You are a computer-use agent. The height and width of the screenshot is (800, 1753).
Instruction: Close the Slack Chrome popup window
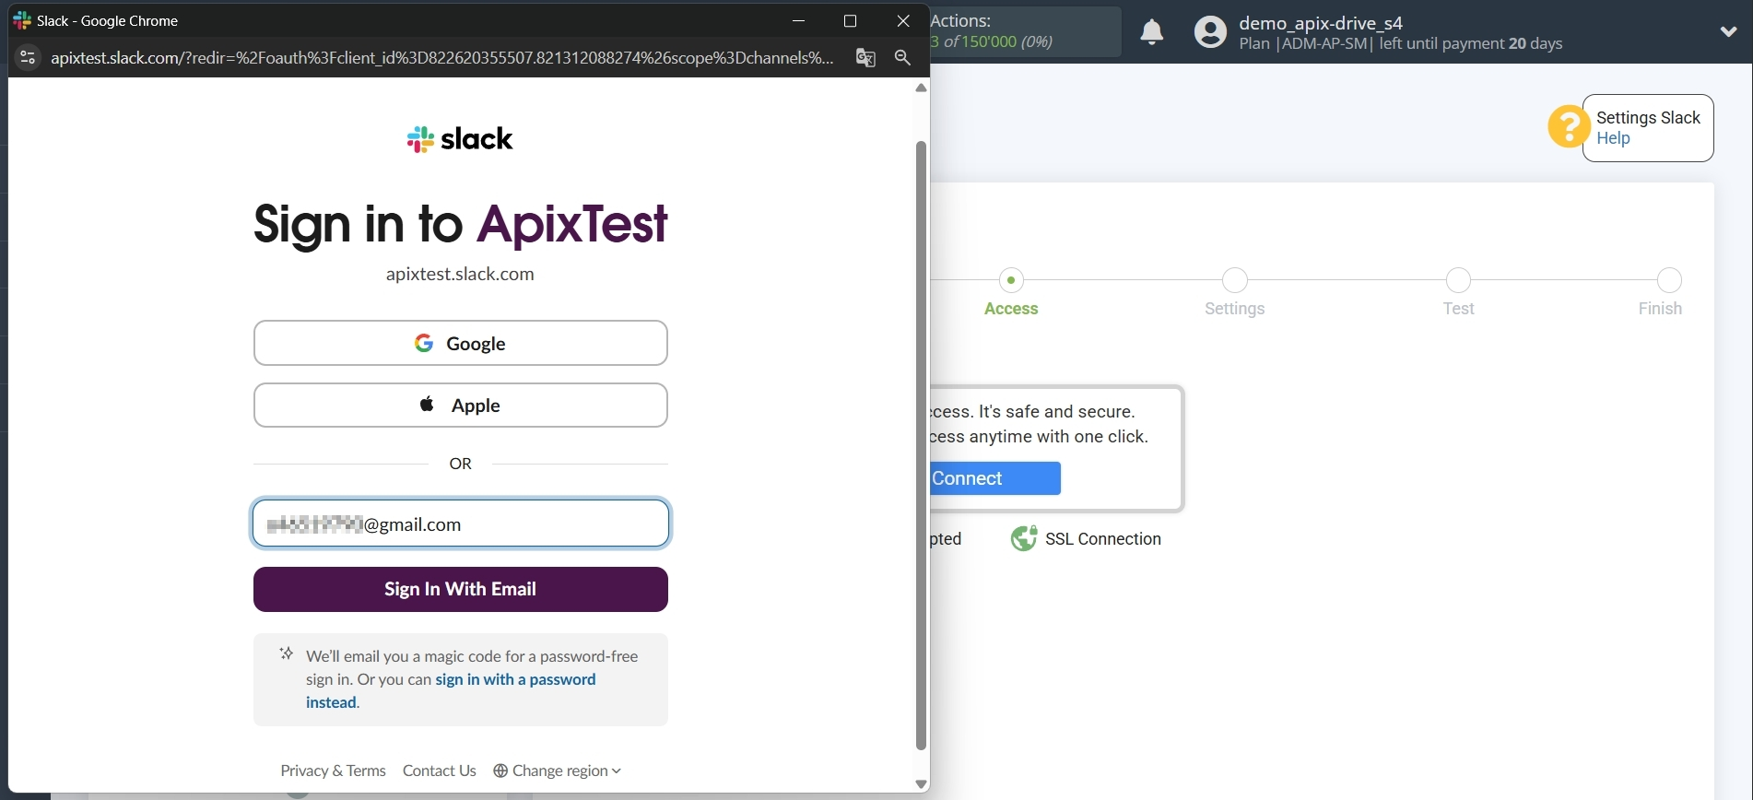point(903,20)
